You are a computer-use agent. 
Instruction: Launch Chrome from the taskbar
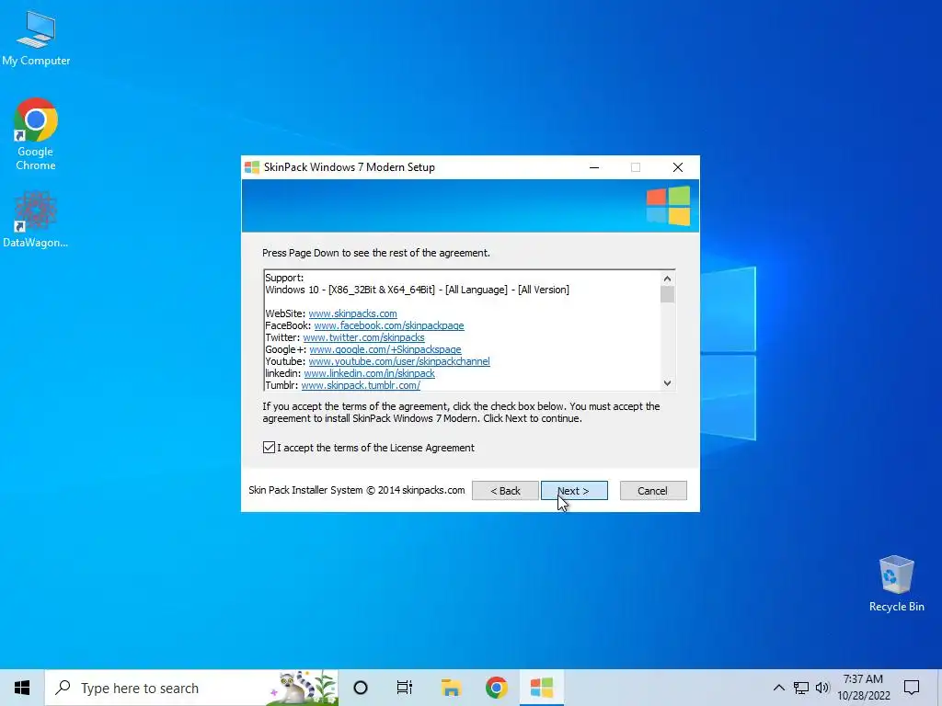point(496,688)
